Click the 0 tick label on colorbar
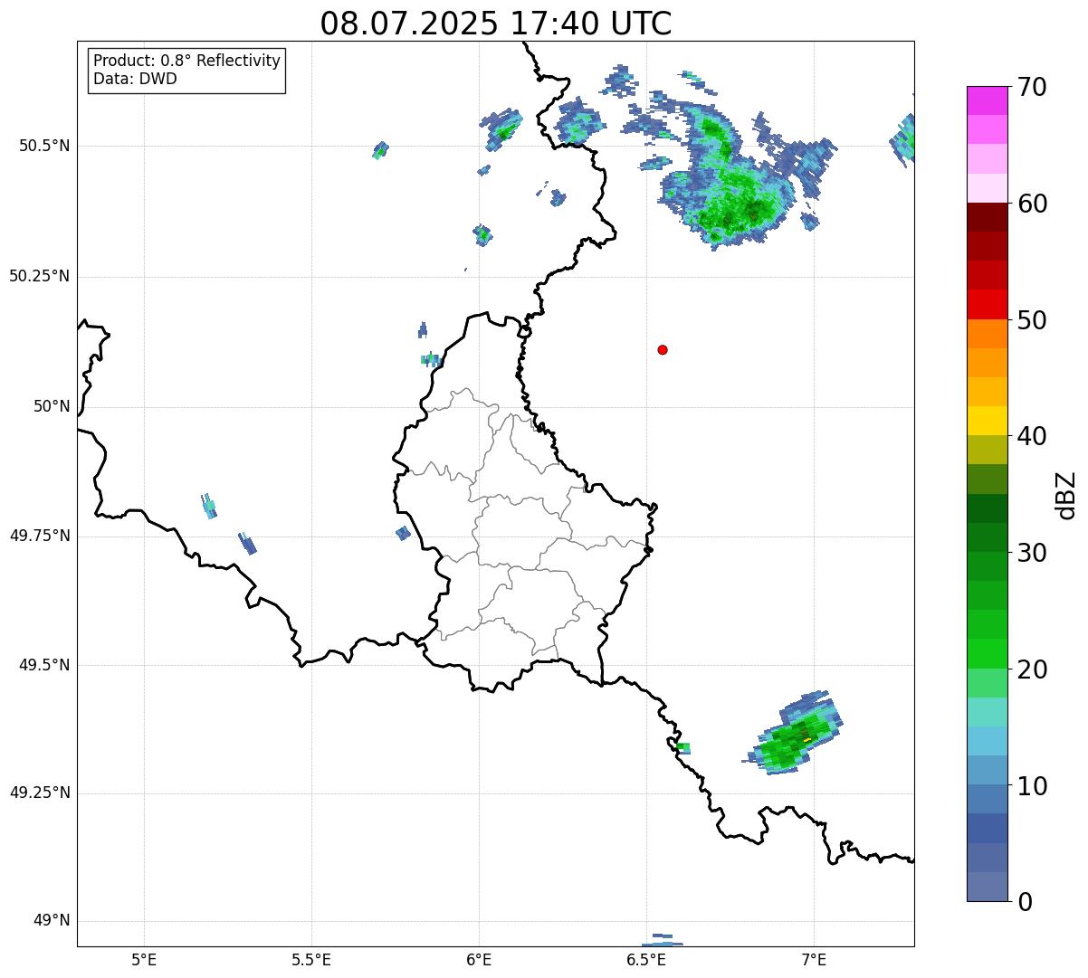Image resolution: width=1088 pixels, height=978 pixels. (1024, 902)
